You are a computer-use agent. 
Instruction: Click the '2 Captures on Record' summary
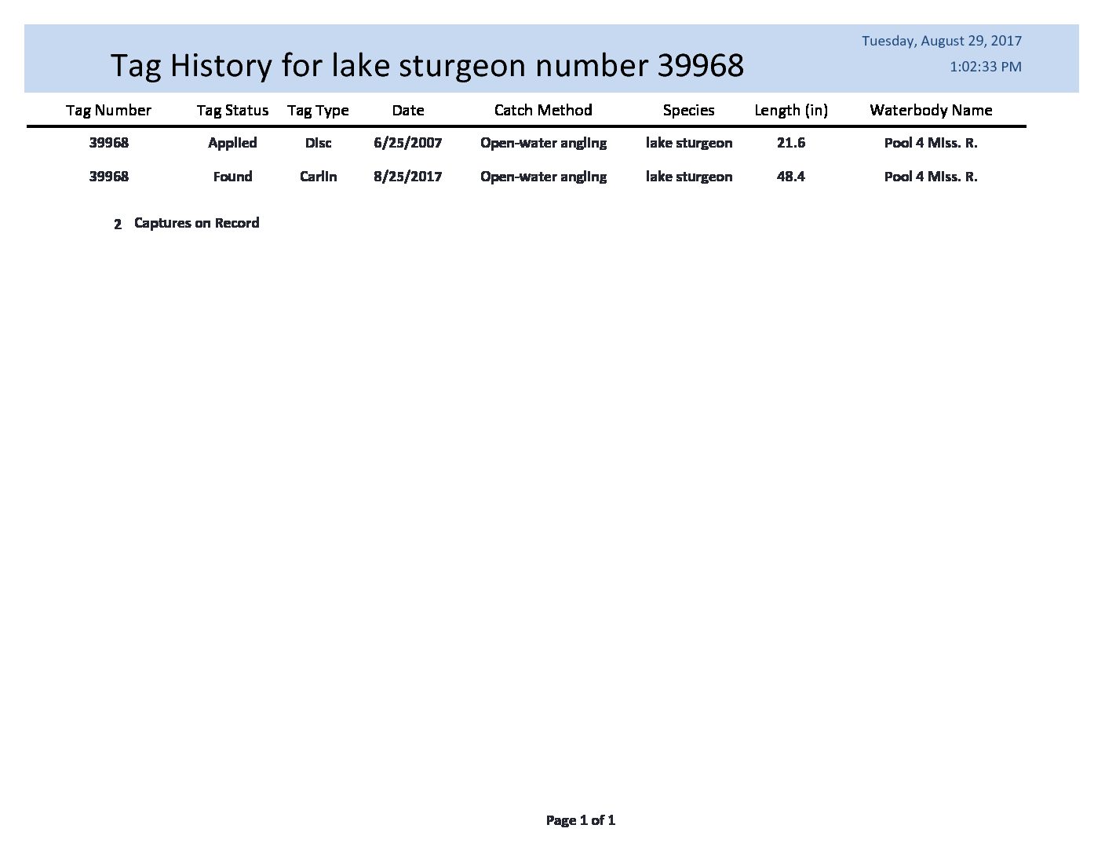pos(186,224)
